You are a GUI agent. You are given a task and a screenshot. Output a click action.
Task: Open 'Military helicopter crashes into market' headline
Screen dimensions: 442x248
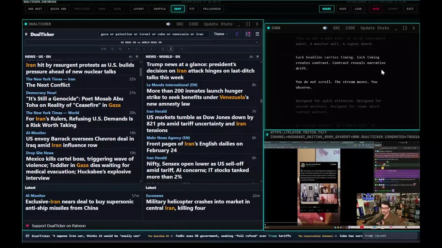point(198,205)
